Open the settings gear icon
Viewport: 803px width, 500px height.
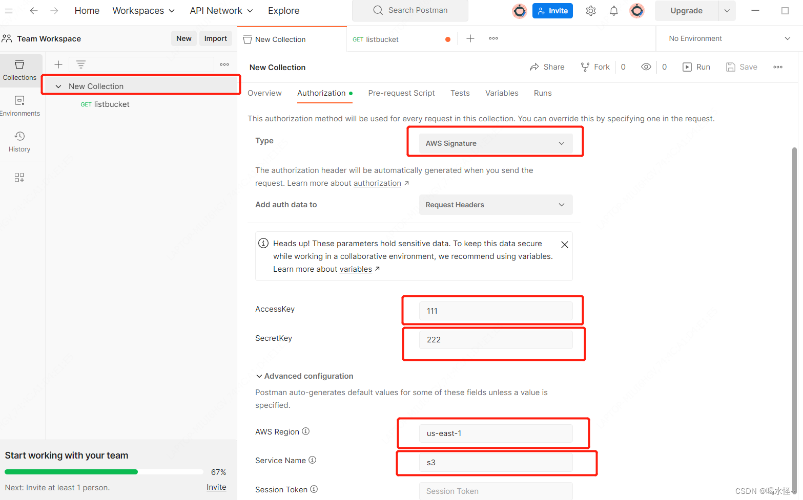click(591, 11)
